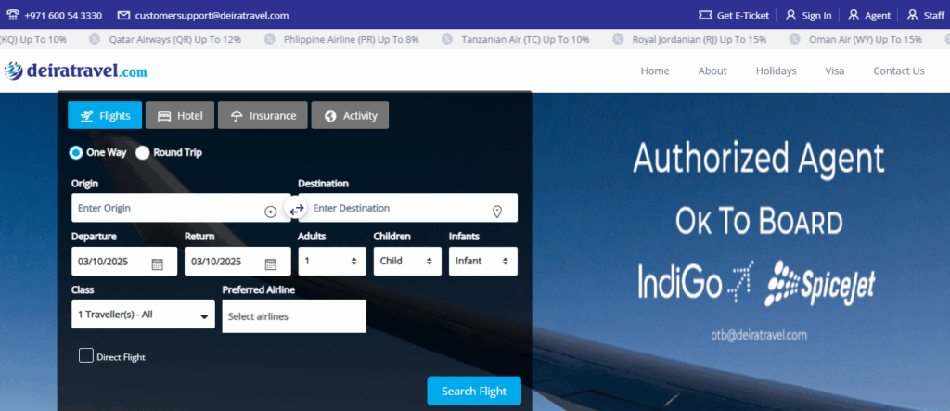This screenshot has height=411, width=950.
Task: Click the Agent person icon
Action: (854, 15)
